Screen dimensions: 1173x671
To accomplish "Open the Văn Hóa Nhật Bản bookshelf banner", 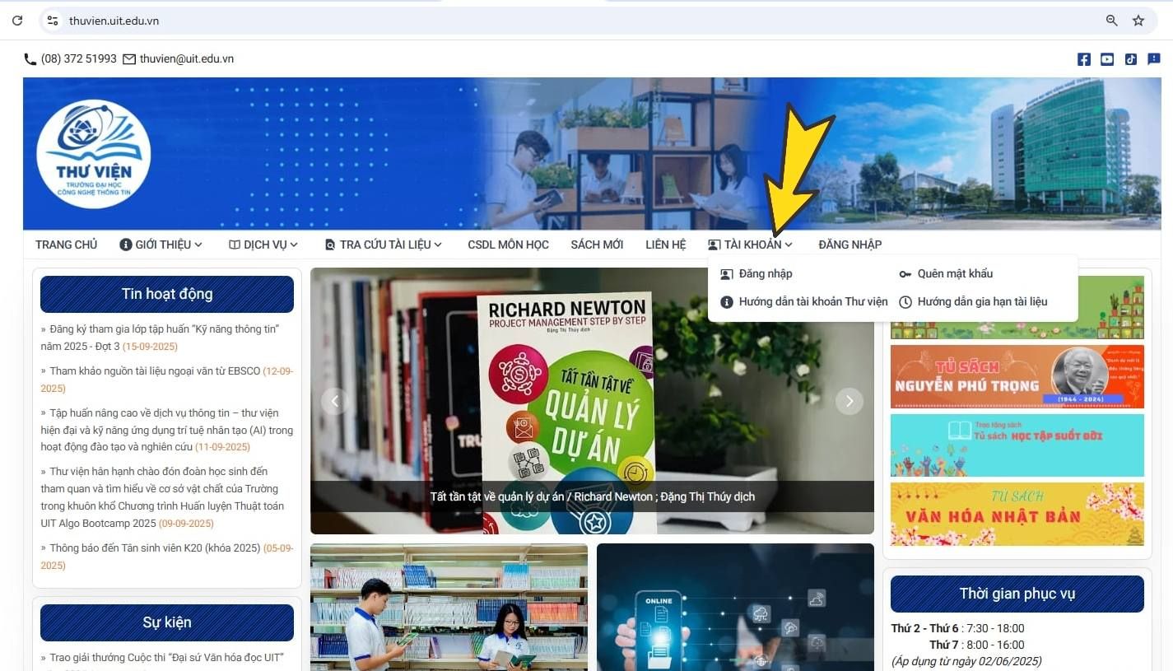I will click(1017, 515).
